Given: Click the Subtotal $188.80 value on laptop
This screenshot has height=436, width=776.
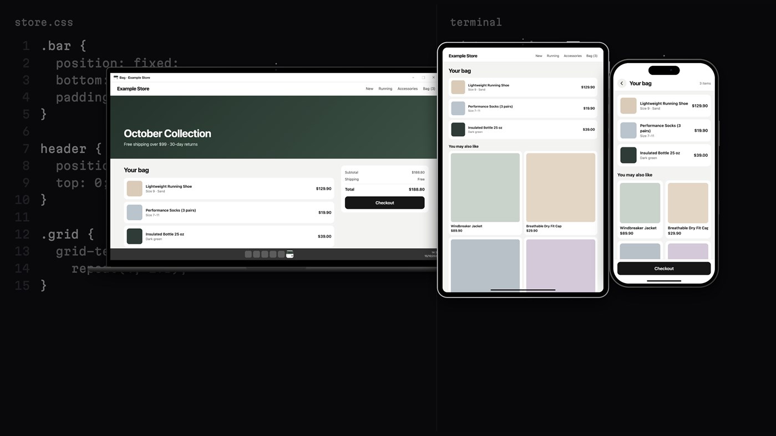Looking at the screenshot, I should click(418, 172).
